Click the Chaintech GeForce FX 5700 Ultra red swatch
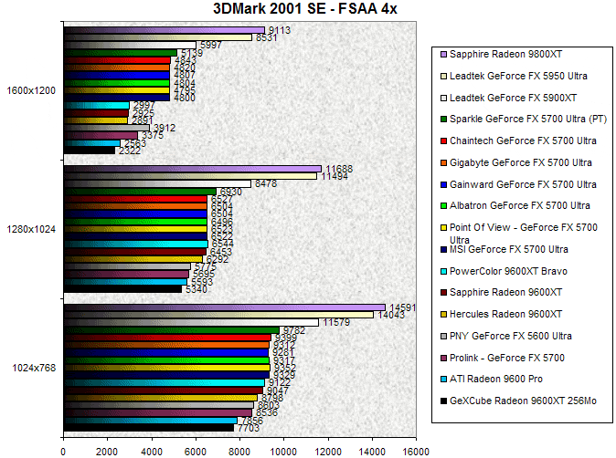Screen dimensions: 616x458 coord(444,141)
